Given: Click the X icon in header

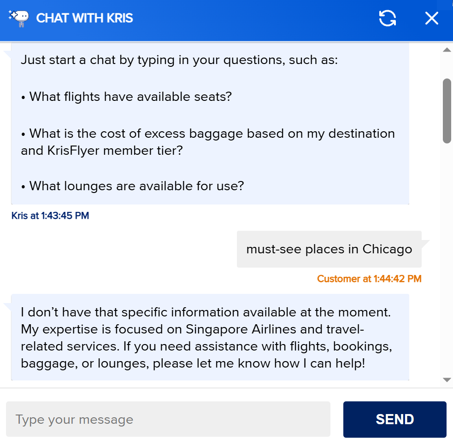Looking at the screenshot, I should click(x=431, y=18).
